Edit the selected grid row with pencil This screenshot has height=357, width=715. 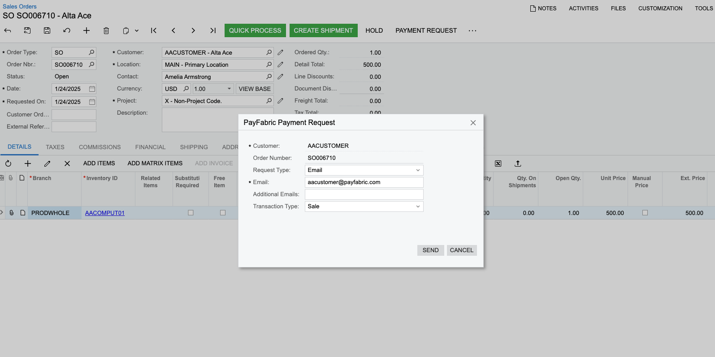pyautogui.click(x=48, y=163)
